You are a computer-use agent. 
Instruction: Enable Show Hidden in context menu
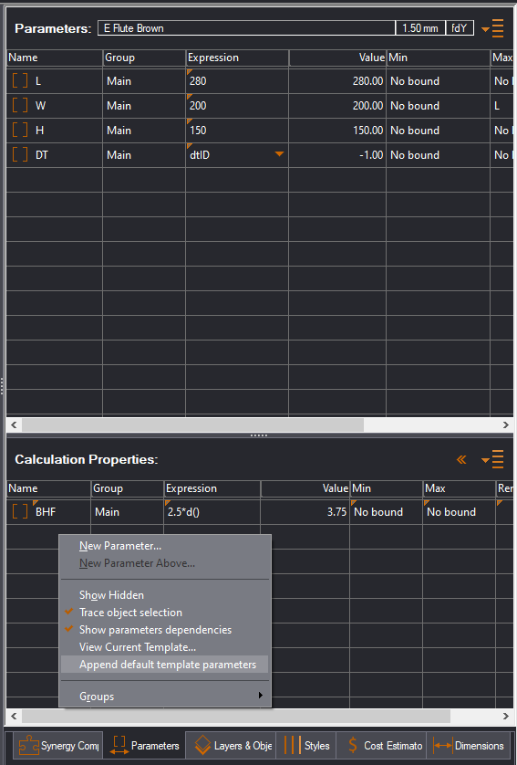pyautogui.click(x=111, y=595)
